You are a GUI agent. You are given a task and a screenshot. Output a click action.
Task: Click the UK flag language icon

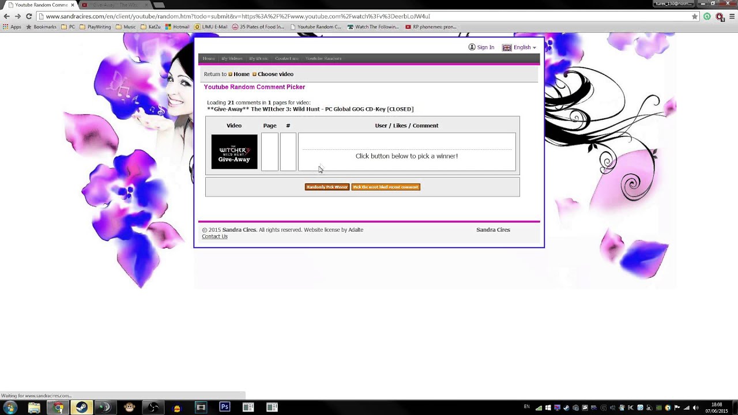point(507,47)
